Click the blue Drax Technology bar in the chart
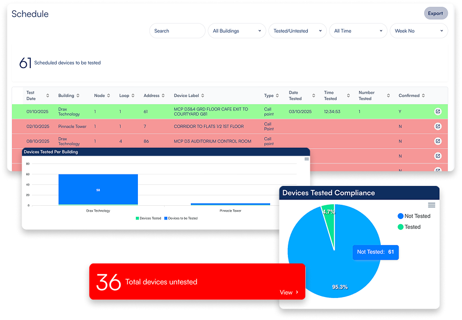The width and height of the screenshot is (462, 320). coord(98,189)
